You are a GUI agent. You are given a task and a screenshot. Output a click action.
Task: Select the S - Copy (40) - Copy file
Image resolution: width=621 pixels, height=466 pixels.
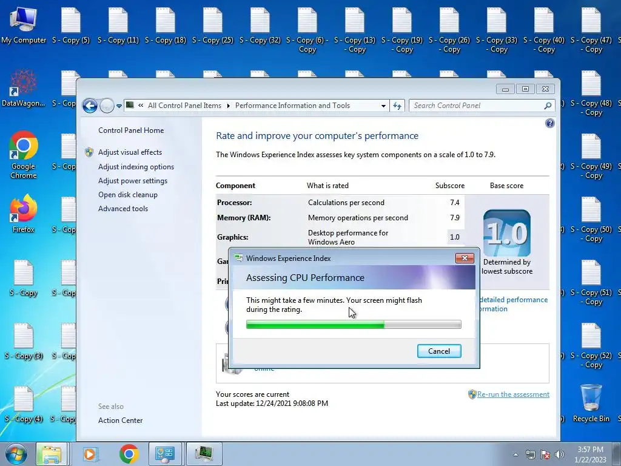point(544,30)
